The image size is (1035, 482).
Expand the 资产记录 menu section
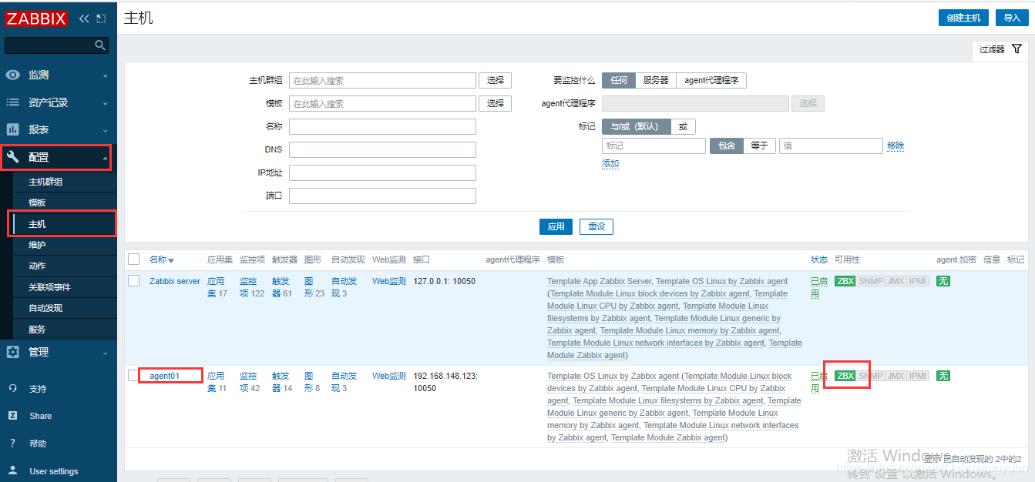(59, 102)
